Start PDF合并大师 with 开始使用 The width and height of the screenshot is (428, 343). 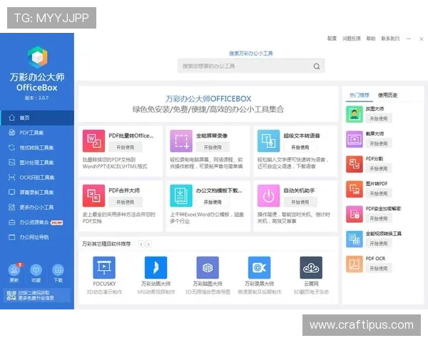coord(126,202)
